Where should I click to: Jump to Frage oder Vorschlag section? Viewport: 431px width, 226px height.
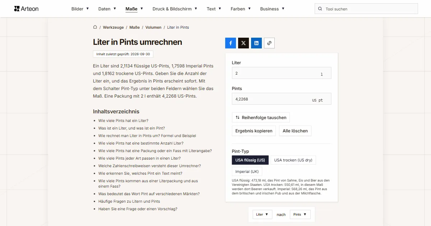point(138,209)
